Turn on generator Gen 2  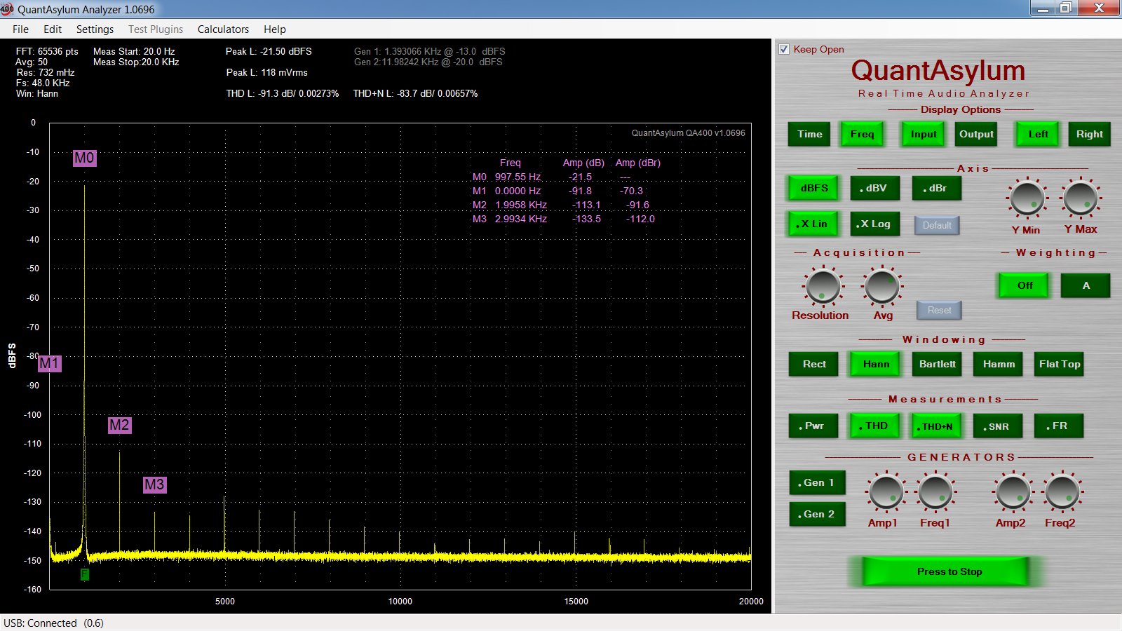click(x=817, y=514)
